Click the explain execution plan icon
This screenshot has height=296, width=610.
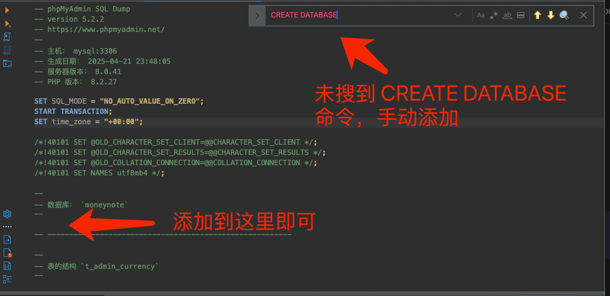tap(7, 50)
